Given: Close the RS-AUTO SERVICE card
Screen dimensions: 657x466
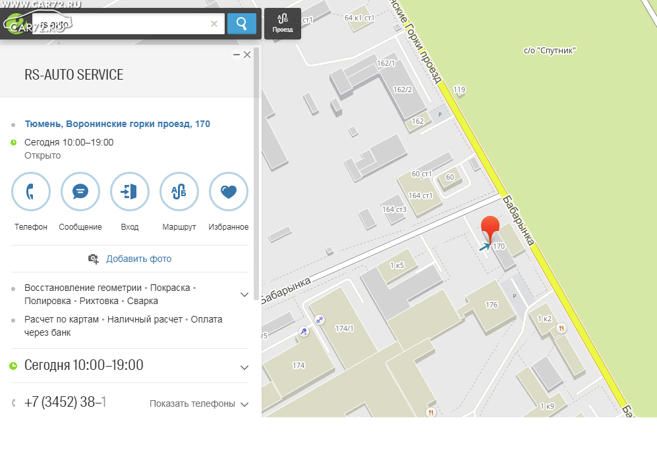Looking at the screenshot, I should coord(247,55).
